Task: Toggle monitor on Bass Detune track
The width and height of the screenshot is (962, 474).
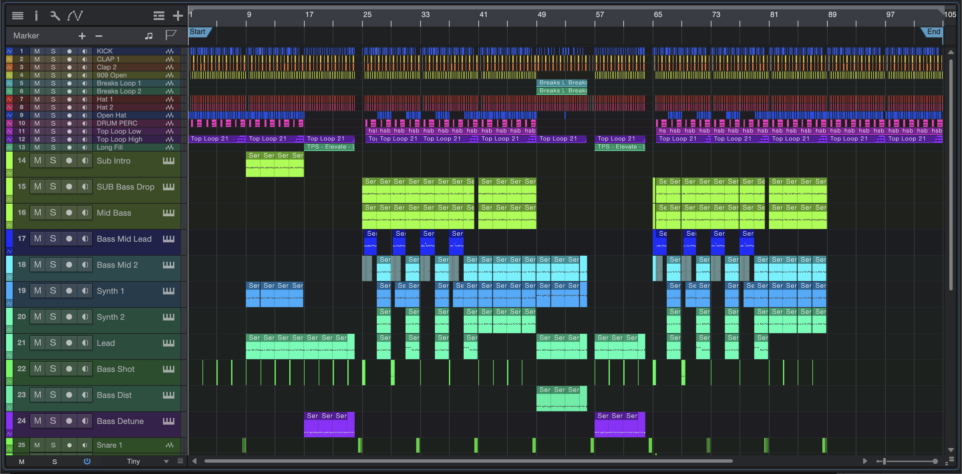Action: click(x=85, y=421)
